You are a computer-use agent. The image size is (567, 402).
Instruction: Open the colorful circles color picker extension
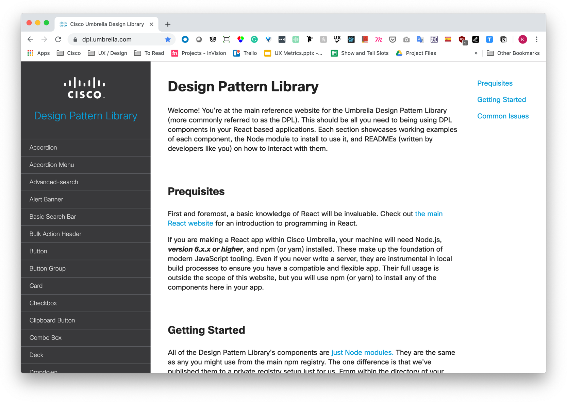coord(240,39)
